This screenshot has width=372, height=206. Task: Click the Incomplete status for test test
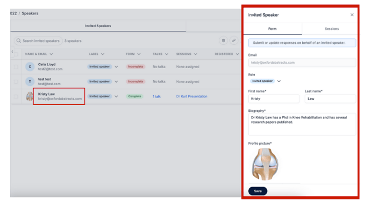coord(135,81)
